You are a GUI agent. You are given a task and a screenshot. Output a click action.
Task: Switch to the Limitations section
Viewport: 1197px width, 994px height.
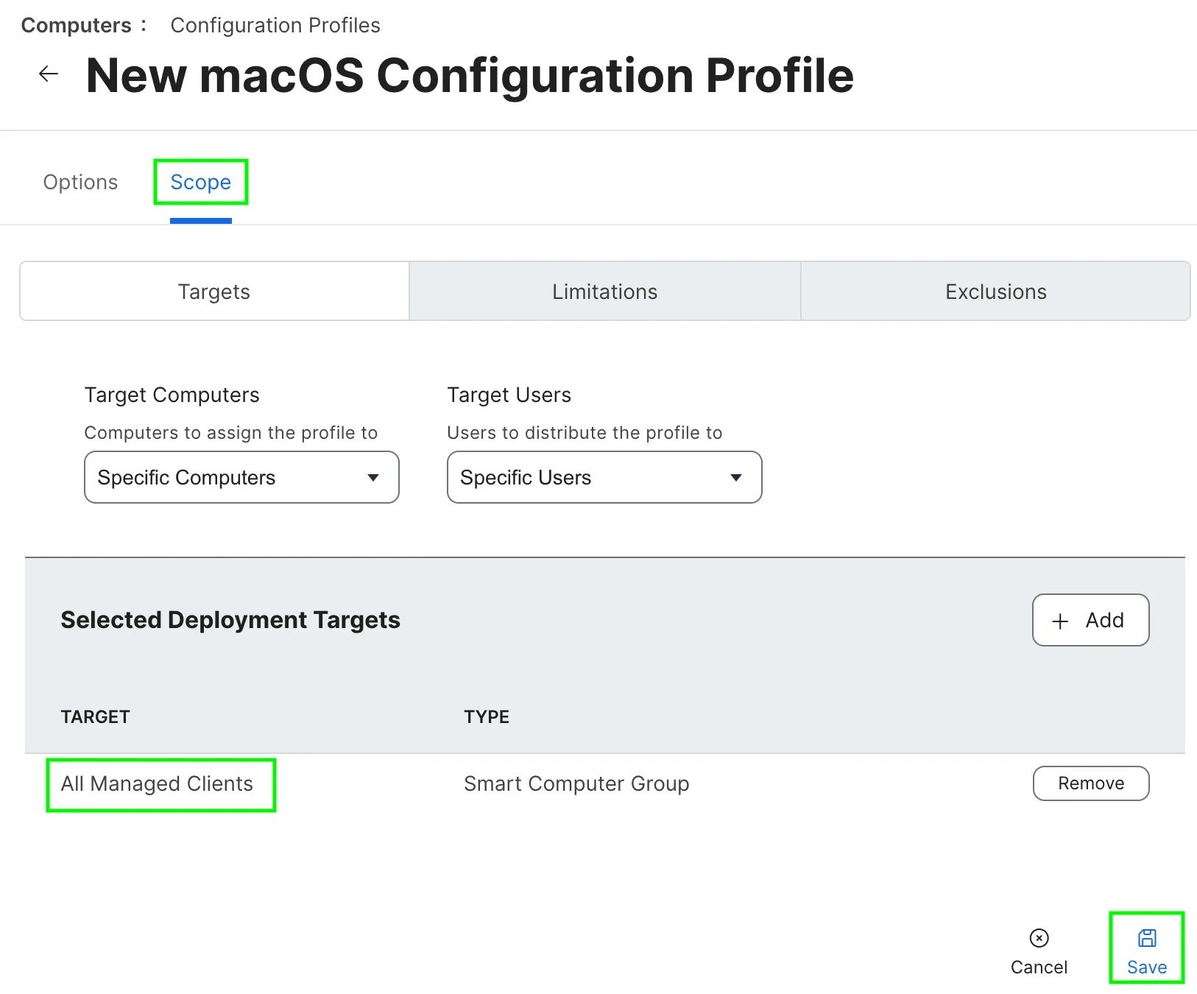604,292
